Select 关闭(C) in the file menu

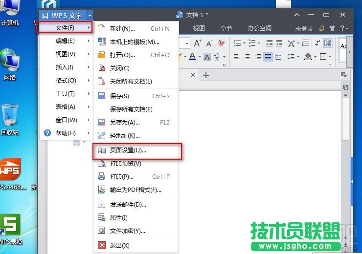click(136, 68)
